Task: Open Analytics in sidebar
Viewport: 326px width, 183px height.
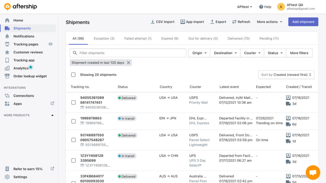Action: pyautogui.click(x=21, y=68)
